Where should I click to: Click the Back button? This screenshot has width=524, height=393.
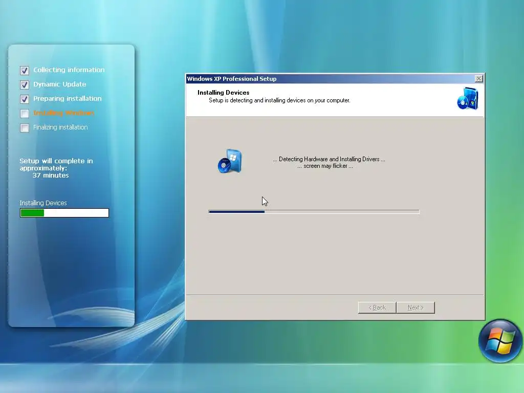(x=377, y=308)
